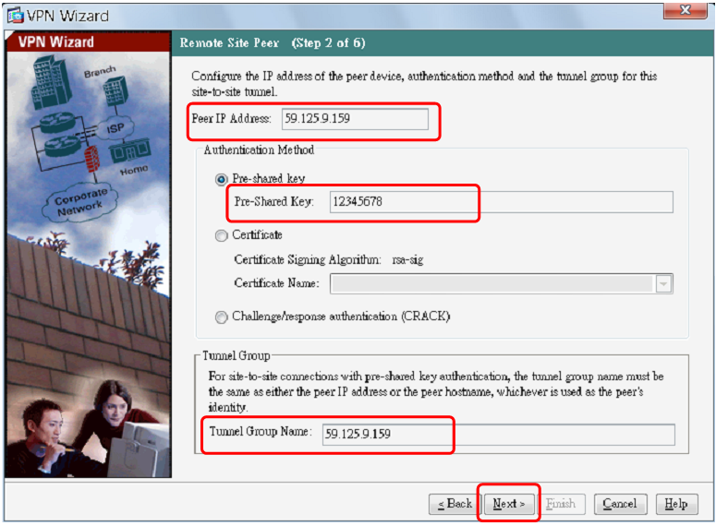Click into the Peer IP Address field
716x526 pixels.
(x=355, y=119)
